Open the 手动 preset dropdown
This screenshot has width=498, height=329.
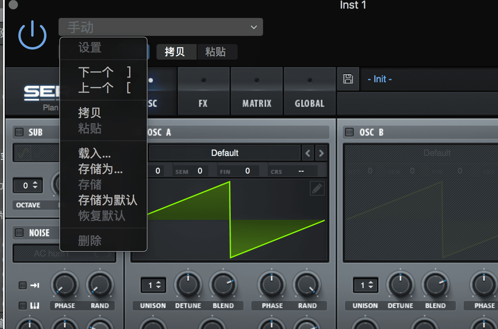click(x=160, y=27)
